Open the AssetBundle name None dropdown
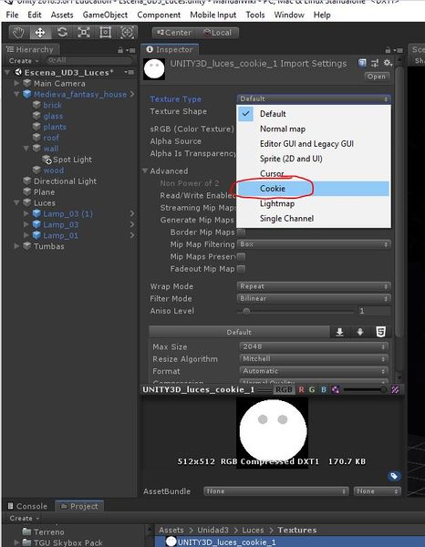This screenshot has width=425, height=547. click(275, 491)
